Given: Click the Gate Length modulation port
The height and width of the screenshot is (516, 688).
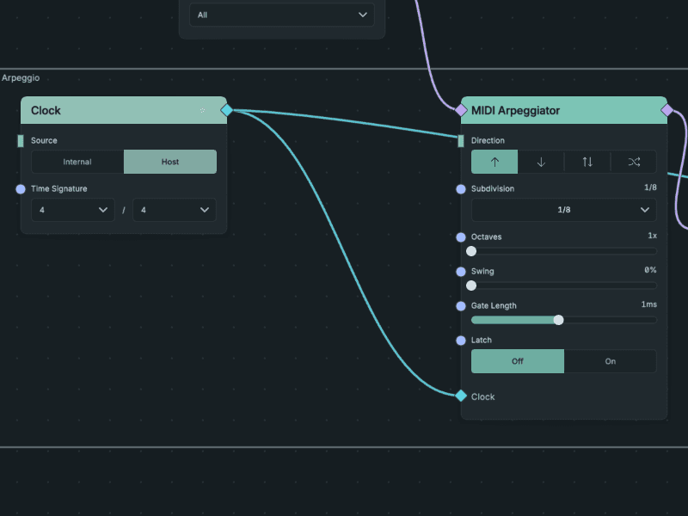Looking at the screenshot, I should pyautogui.click(x=461, y=306).
